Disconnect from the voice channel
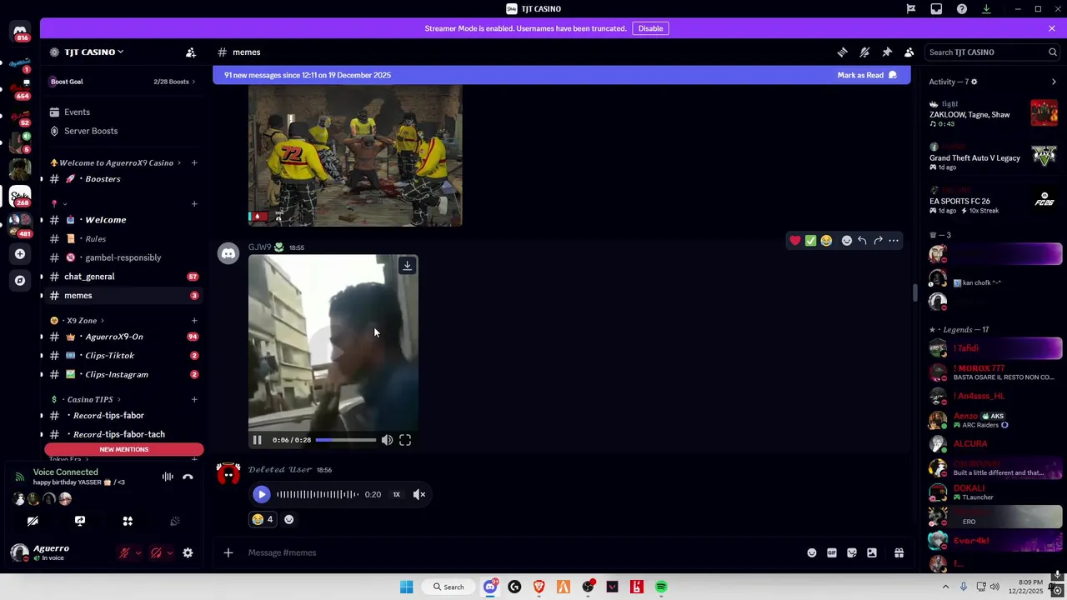The height and width of the screenshot is (600, 1067). (188, 477)
